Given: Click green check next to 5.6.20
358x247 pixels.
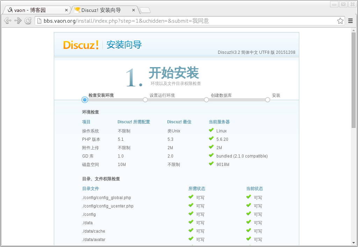Looking at the screenshot, I should click(211, 139).
